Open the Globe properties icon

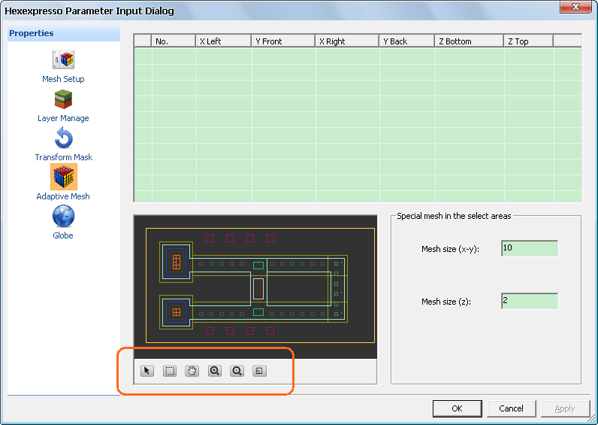pyautogui.click(x=63, y=216)
